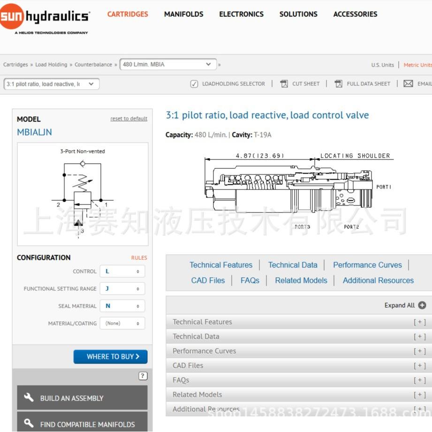This screenshot has height=432, width=432.
Task: Click the WHERE TO BUY button
Action: [x=111, y=357]
